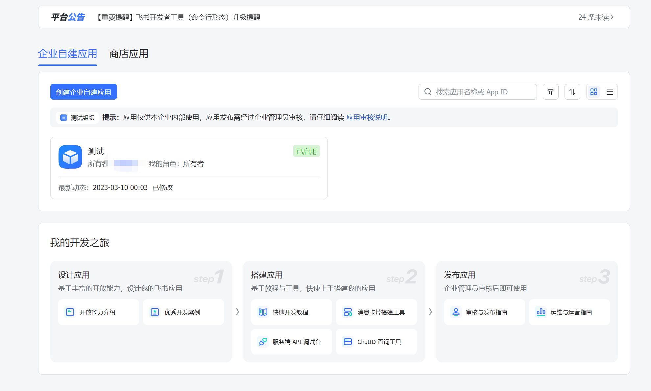
Task: Switch to list view layout
Action: coord(610,92)
